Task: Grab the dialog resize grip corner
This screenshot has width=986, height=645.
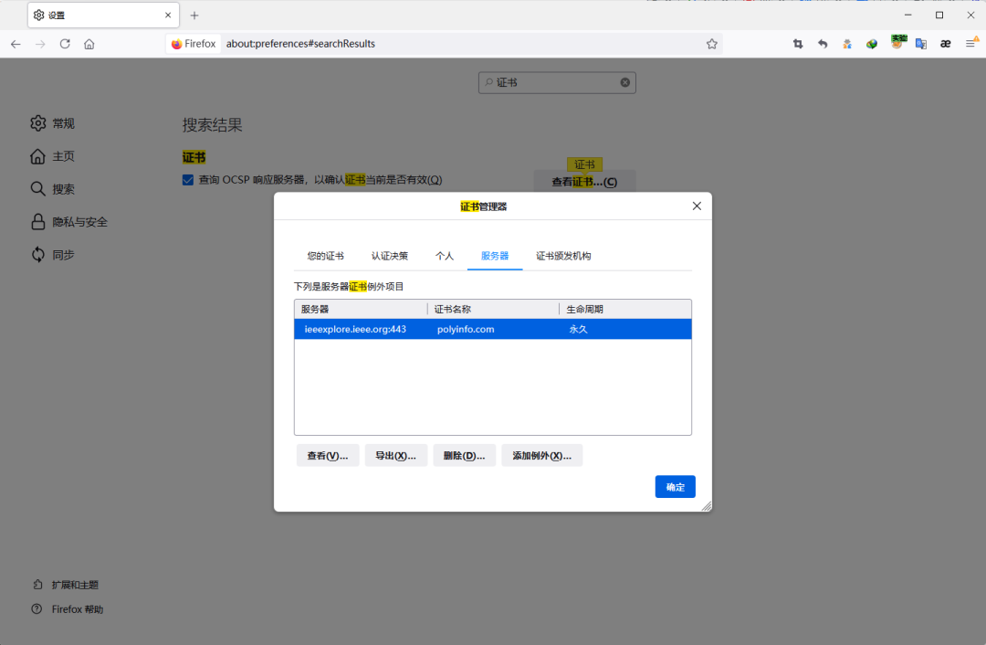Action: (706, 506)
